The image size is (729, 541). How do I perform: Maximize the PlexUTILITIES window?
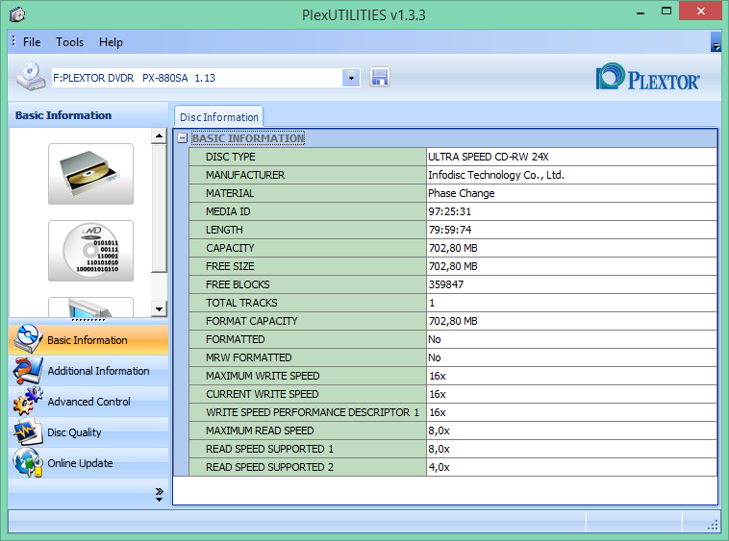click(666, 12)
